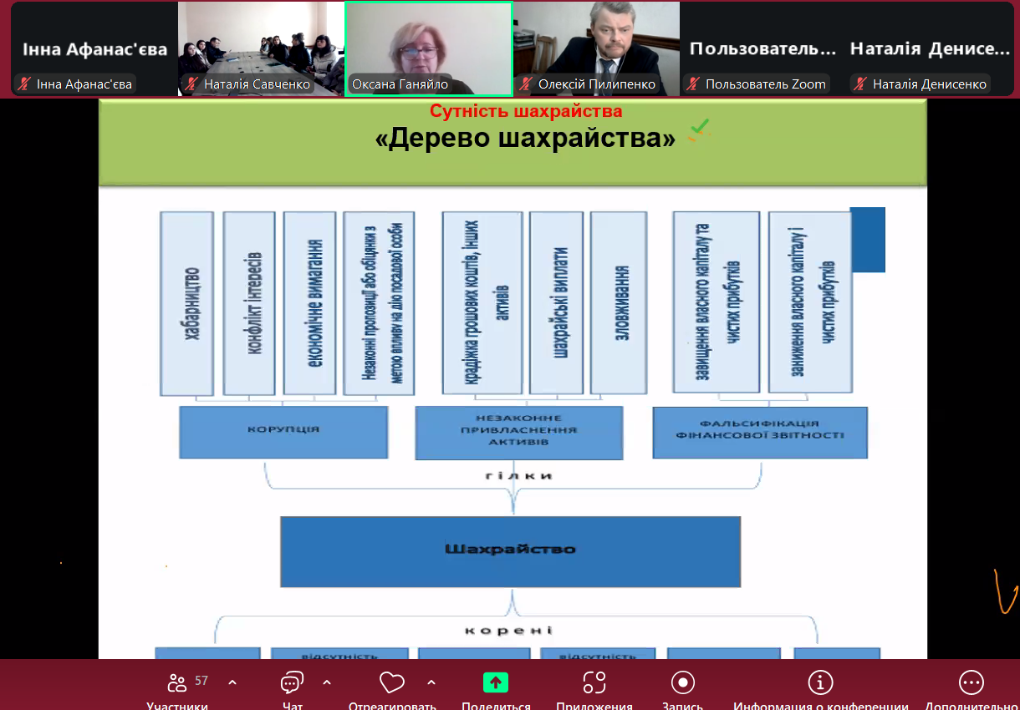Image resolution: width=1020 pixels, height=710 pixels.
Task: Open the Участники participants panel icon
Action: (176, 683)
